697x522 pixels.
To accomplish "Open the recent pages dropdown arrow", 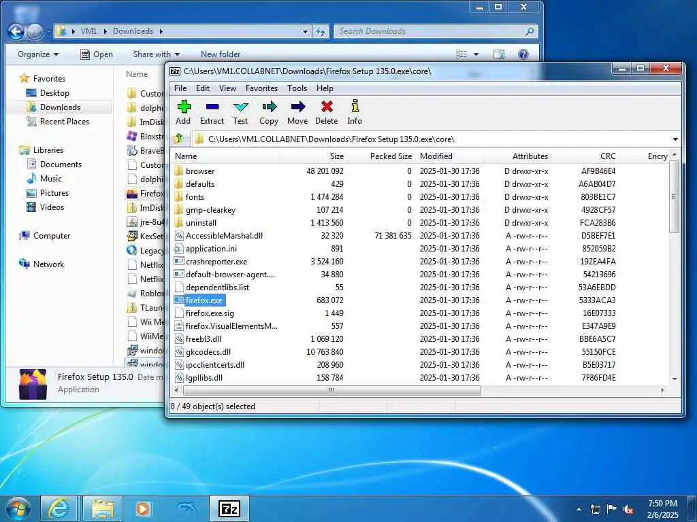I will coord(48,32).
